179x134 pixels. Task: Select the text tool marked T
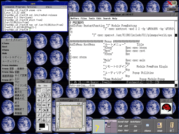tap(49, 105)
